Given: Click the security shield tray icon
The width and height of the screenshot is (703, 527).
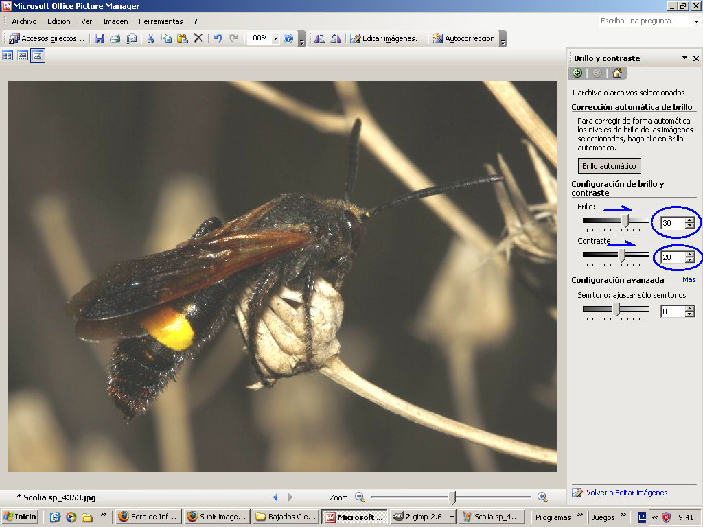Looking at the screenshot, I should tap(667, 517).
